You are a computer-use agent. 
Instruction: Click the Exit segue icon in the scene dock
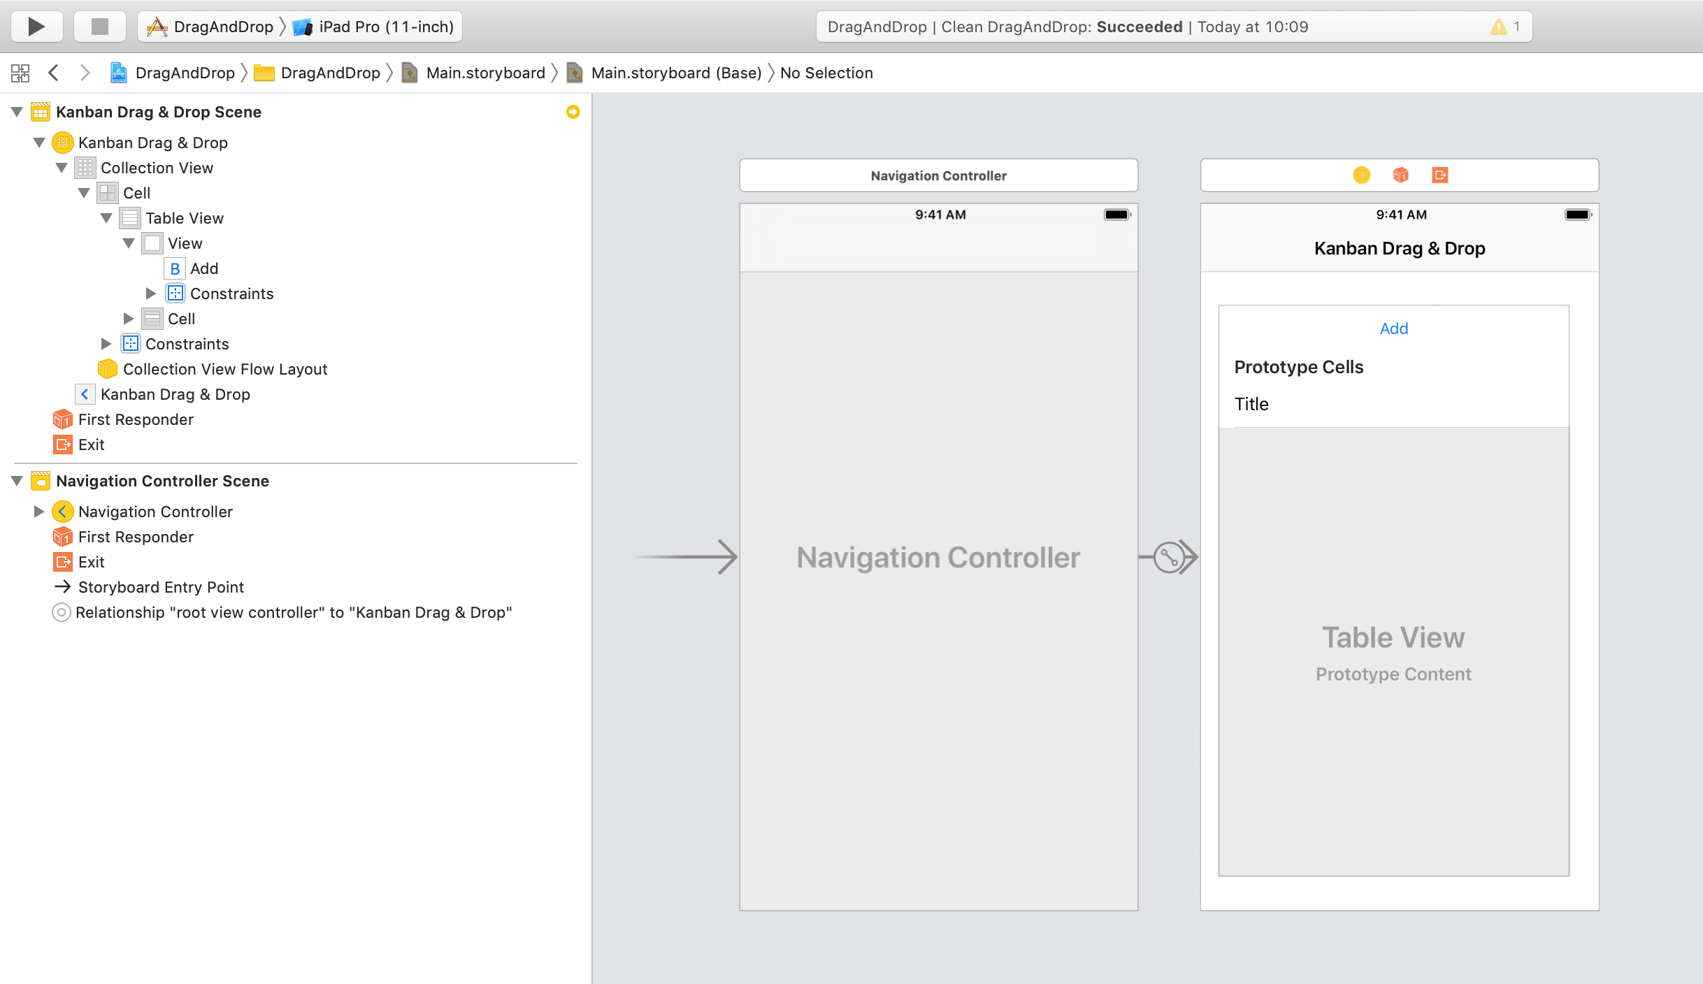click(1441, 175)
